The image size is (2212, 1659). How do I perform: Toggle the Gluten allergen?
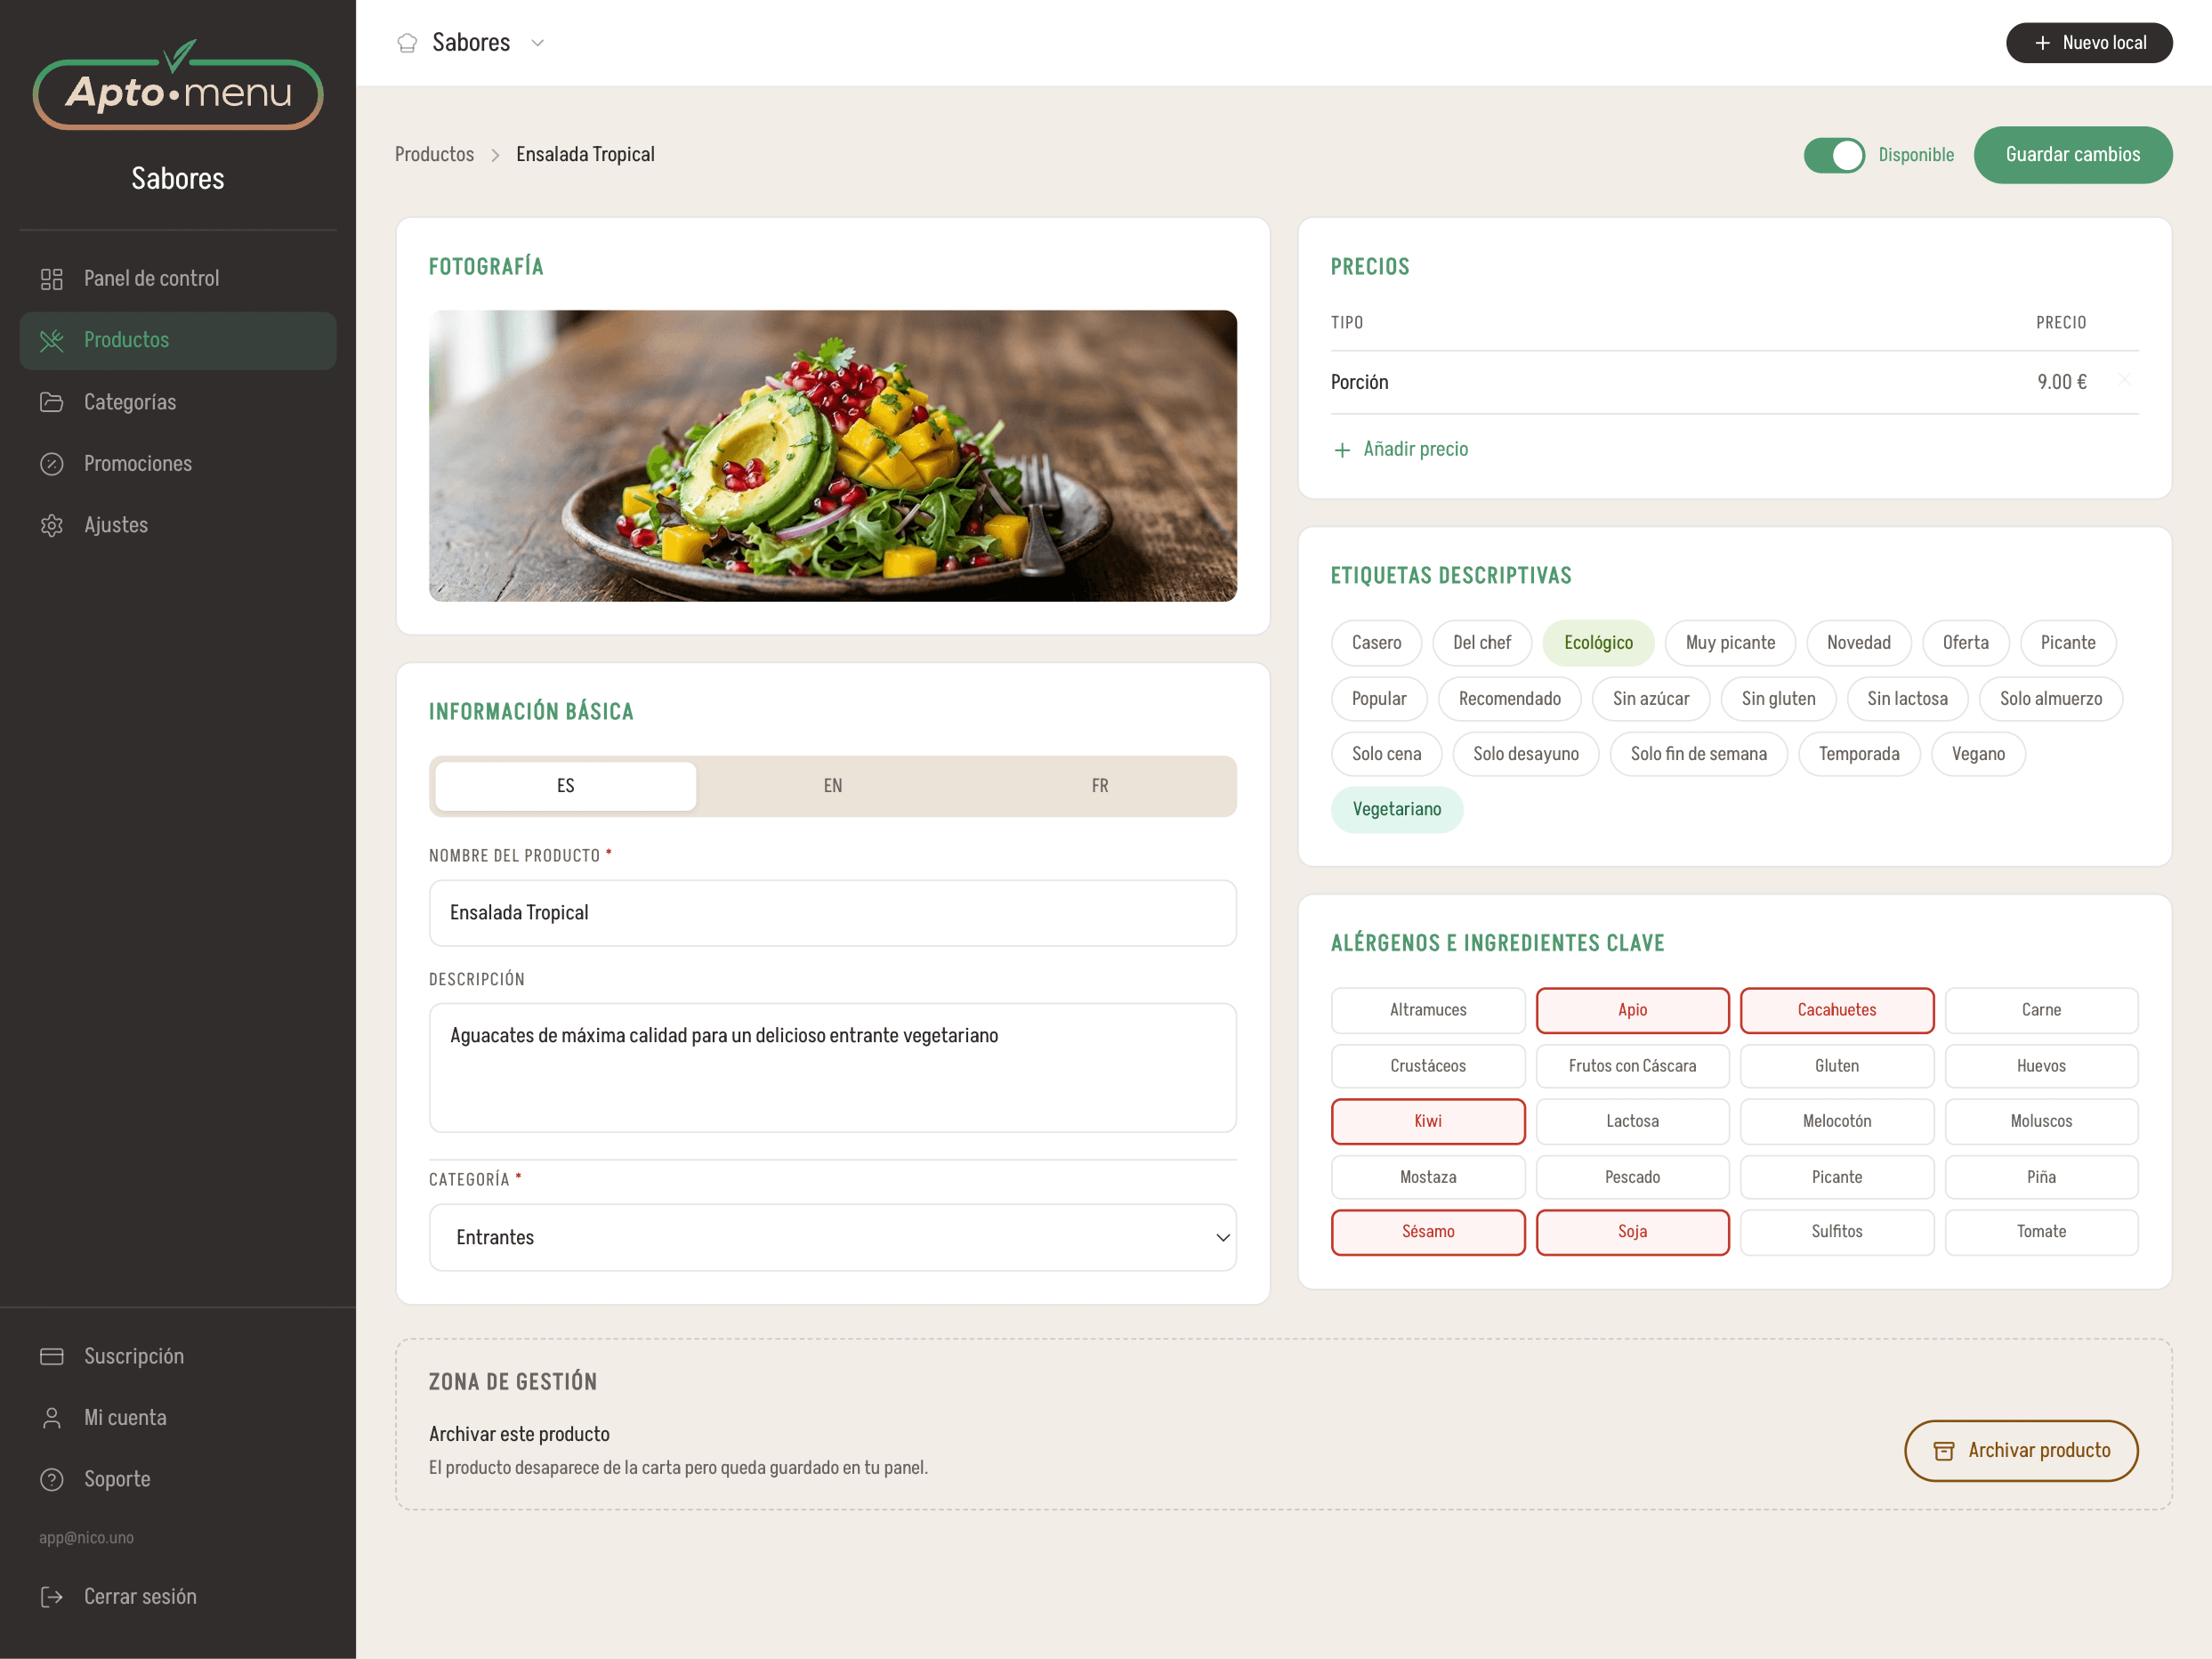pos(1836,1066)
